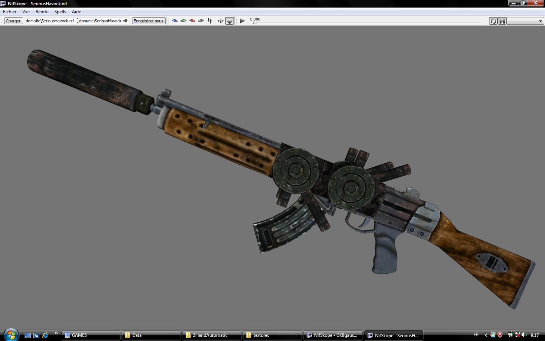Click the green eye view icon
Screen dimensions: 545x341
pyautogui.click(x=184, y=21)
